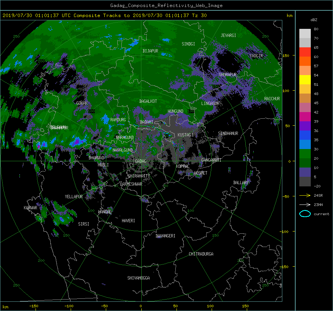Screen dimensions: 333x311
Task: Click the 'KUSTAGI' city label
Action: (x=185, y=135)
